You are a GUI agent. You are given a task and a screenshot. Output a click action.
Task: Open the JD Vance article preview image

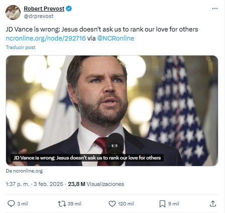tap(112, 110)
